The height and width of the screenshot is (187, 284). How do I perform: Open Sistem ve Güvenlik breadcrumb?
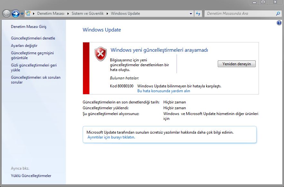(x=88, y=13)
